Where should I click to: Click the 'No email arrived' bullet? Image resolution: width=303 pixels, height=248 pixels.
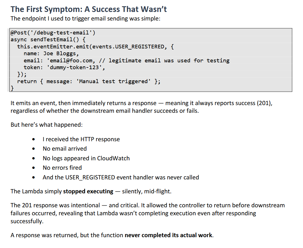(x=65, y=149)
